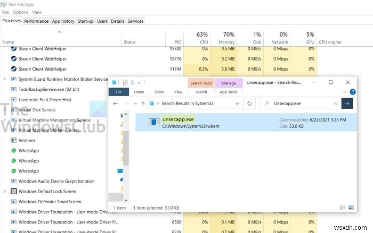Go back in Explorer navigation
This screenshot has height=233, width=373.
116,103
